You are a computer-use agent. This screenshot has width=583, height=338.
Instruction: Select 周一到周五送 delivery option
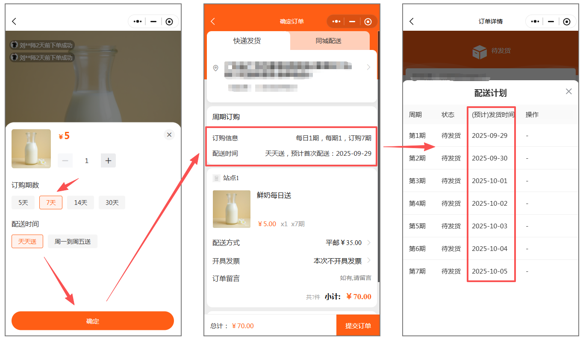click(73, 242)
